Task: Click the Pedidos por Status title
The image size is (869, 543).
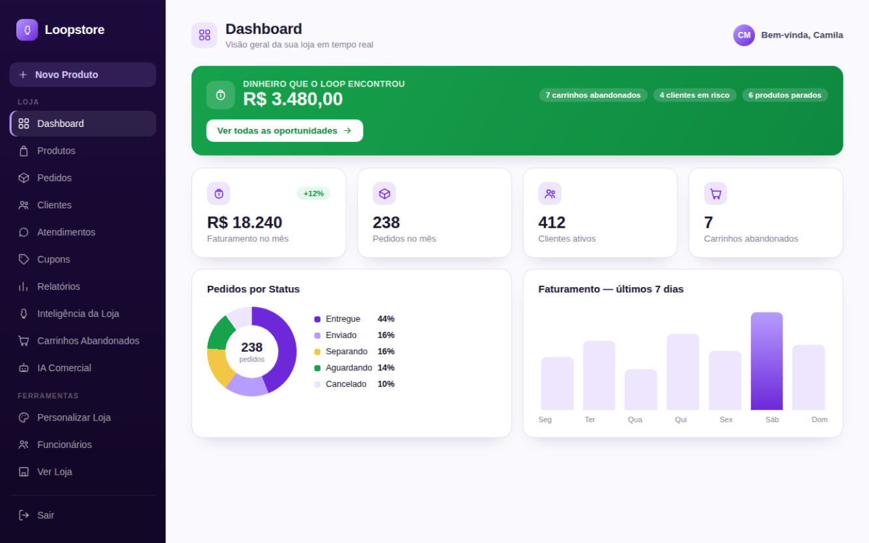Action: pyautogui.click(x=253, y=289)
